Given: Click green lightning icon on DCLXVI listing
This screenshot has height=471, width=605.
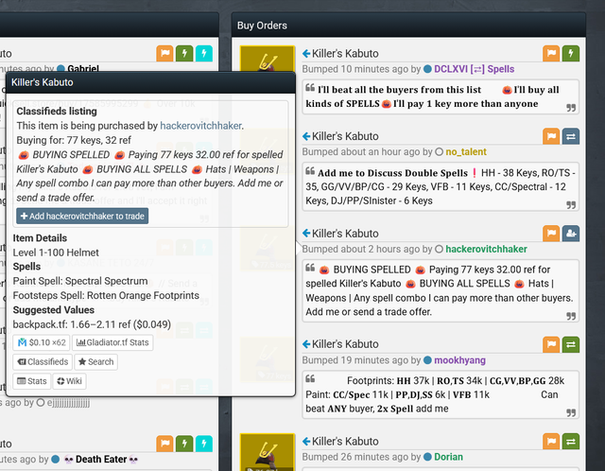Looking at the screenshot, I should pyautogui.click(x=571, y=53).
